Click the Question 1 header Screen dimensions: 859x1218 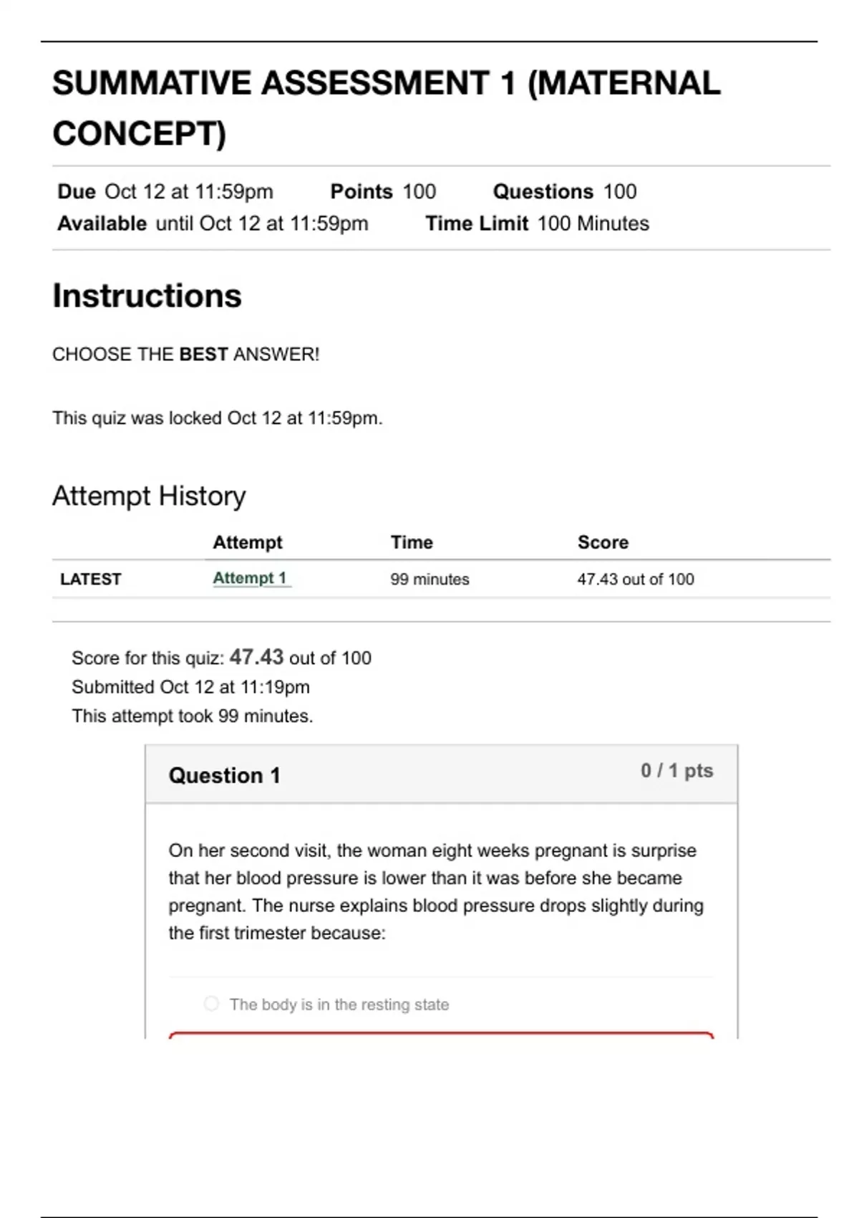pyautogui.click(x=225, y=775)
